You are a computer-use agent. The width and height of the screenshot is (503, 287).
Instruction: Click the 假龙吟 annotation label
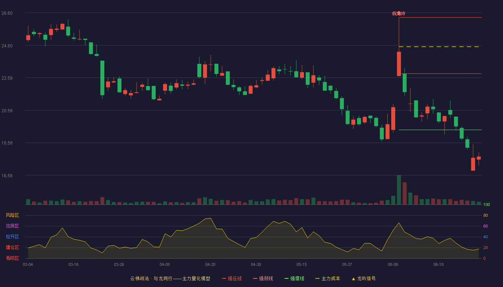pos(399,14)
